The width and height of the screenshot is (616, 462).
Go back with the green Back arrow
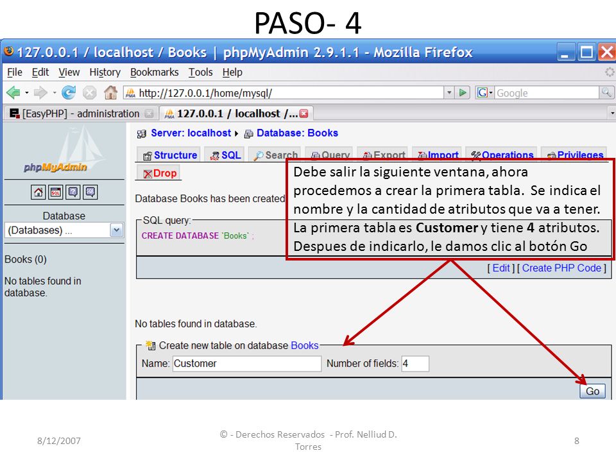pyautogui.click(x=13, y=92)
